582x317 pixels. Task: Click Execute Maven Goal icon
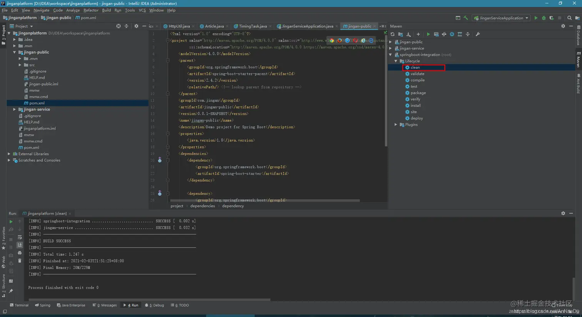click(x=436, y=34)
